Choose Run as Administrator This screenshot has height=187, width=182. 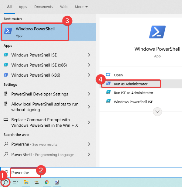pyautogui.click(x=130, y=84)
